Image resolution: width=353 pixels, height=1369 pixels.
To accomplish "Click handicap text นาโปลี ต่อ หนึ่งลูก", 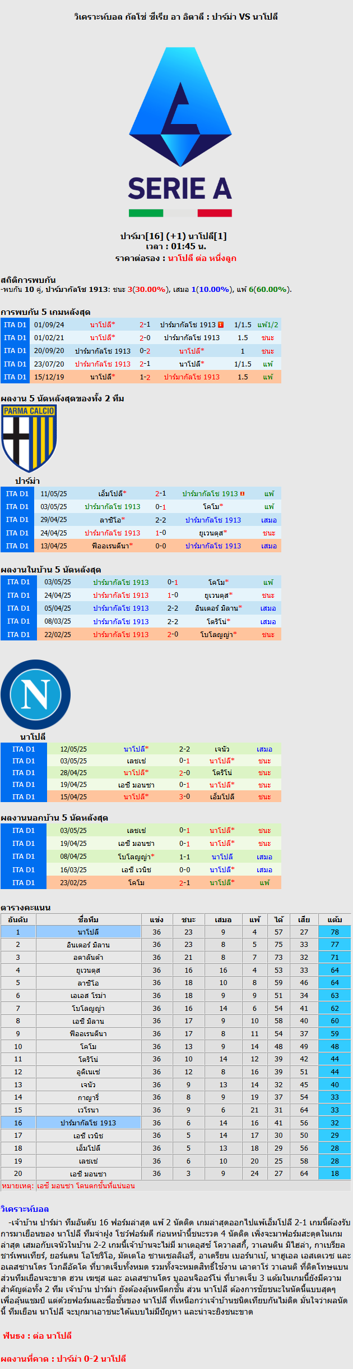I will click(x=202, y=258).
